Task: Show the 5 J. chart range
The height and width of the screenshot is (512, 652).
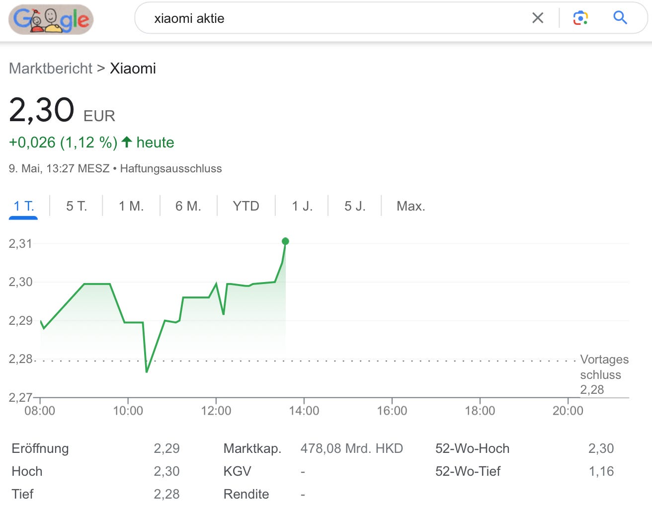Action: click(355, 206)
